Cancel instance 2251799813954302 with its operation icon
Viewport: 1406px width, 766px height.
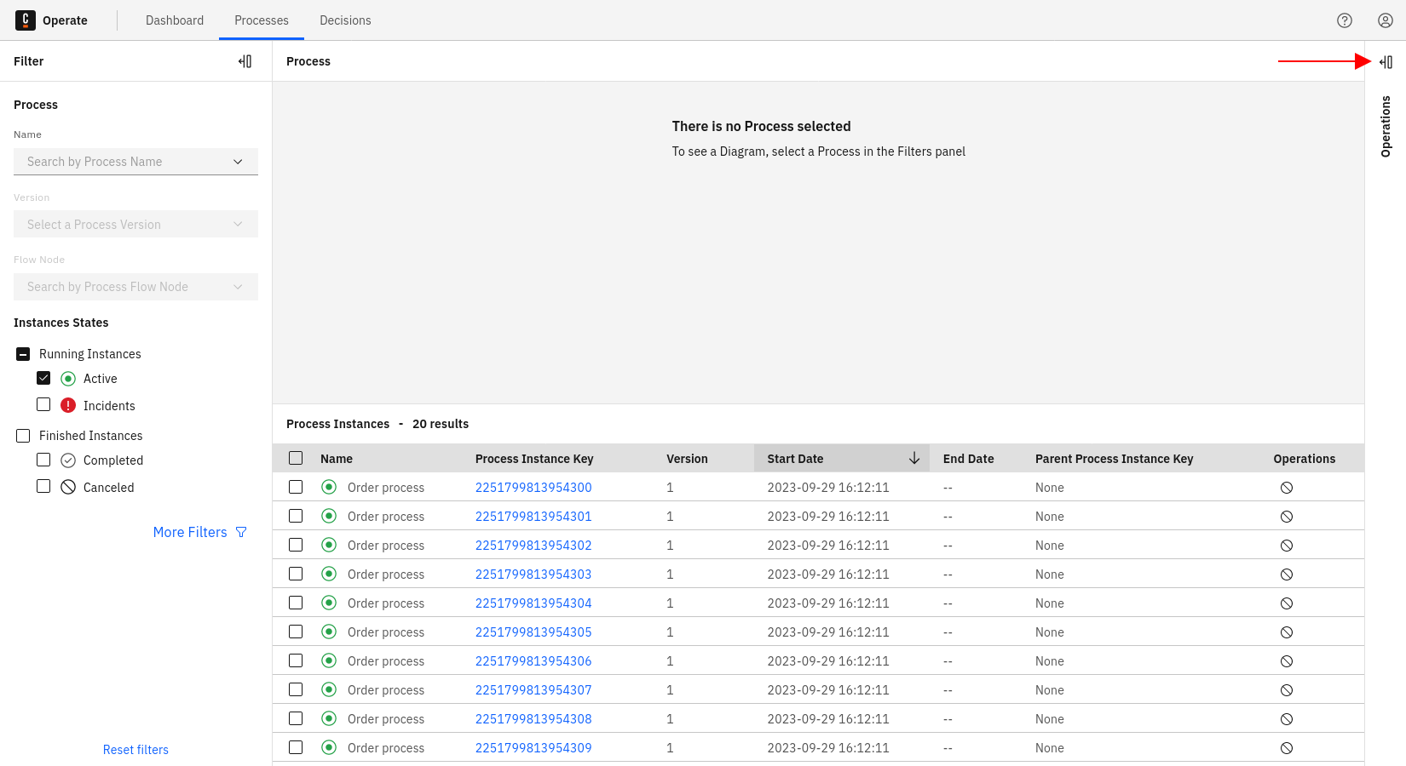coord(1287,546)
